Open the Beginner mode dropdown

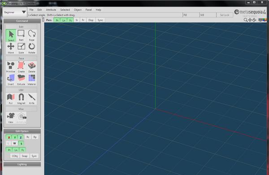coord(15,12)
